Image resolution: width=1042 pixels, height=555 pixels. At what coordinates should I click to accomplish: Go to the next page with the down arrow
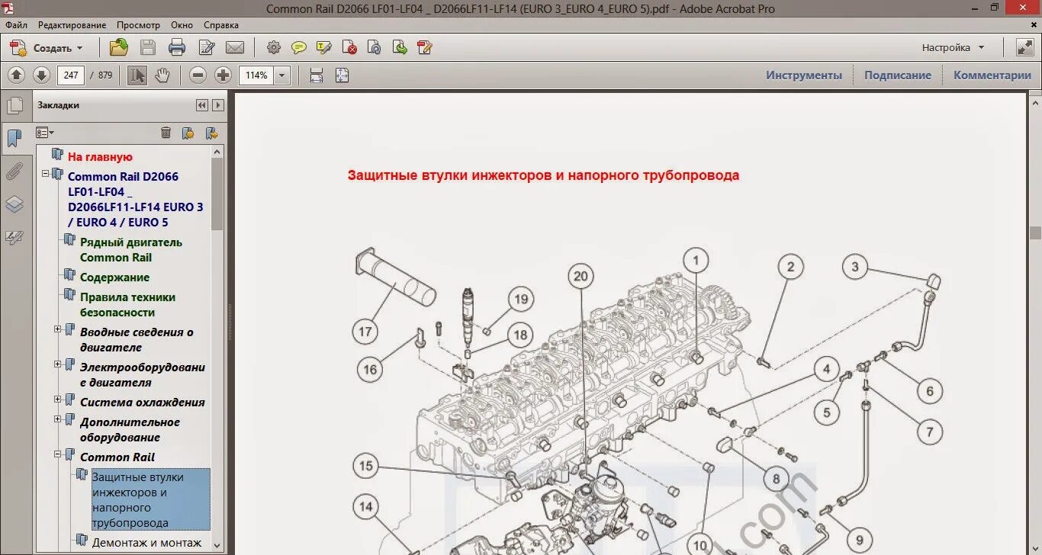[41, 75]
